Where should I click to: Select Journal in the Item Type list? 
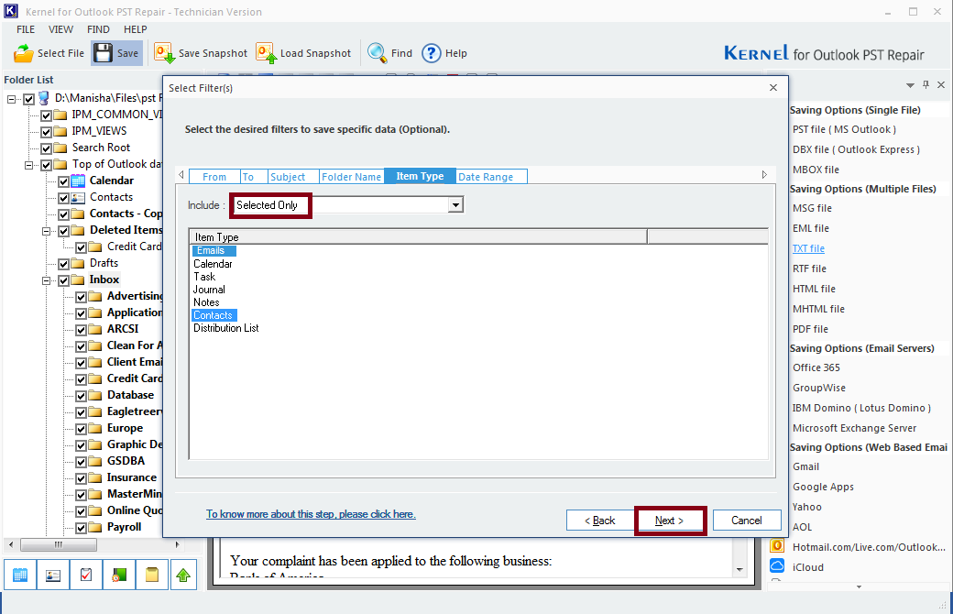[x=209, y=290]
